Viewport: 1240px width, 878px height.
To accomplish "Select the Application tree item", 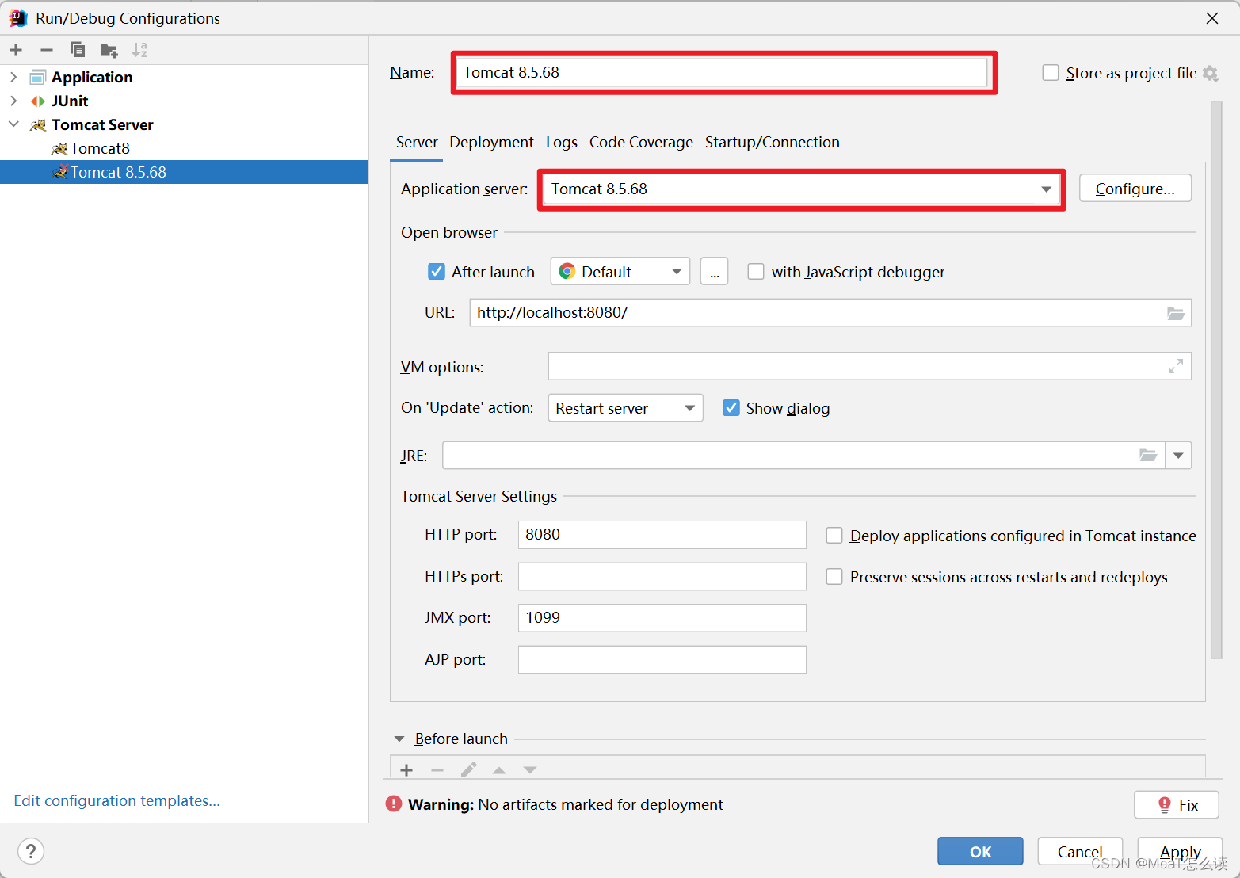I will click(x=184, y=77).
